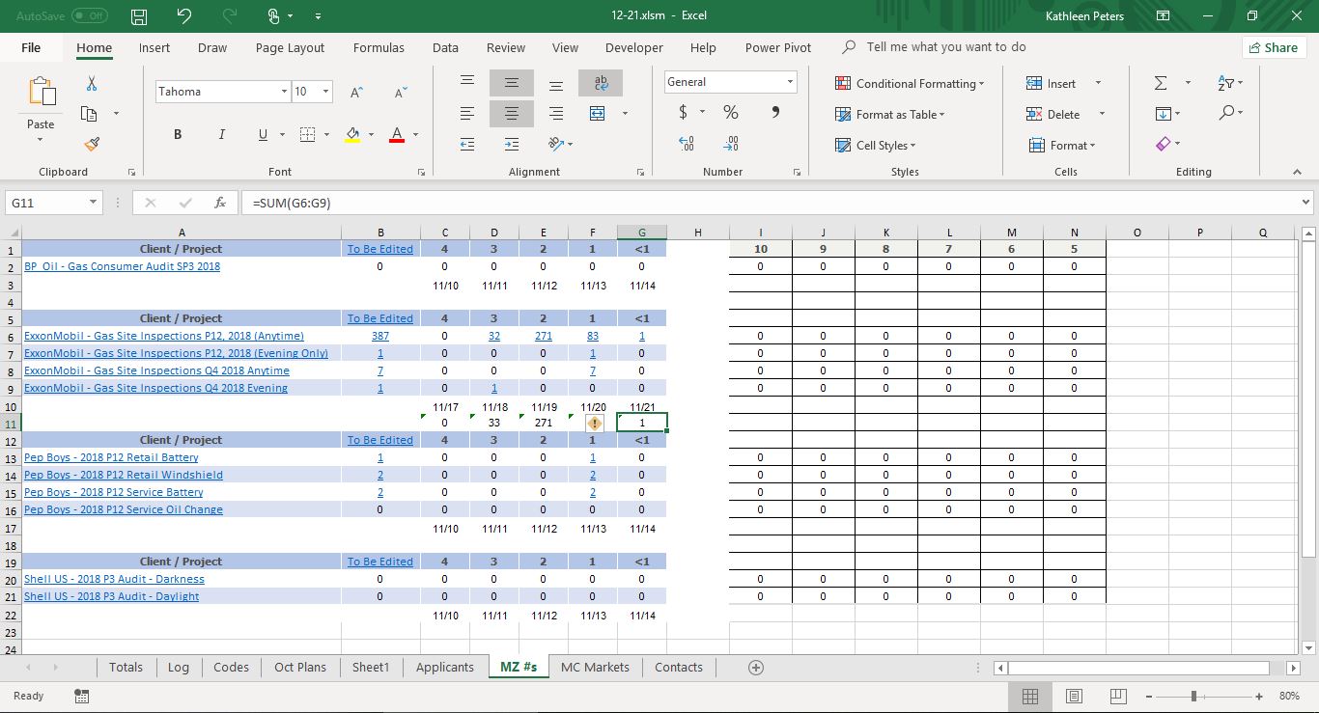Click the Merge & Center icon

click(598, 114)
